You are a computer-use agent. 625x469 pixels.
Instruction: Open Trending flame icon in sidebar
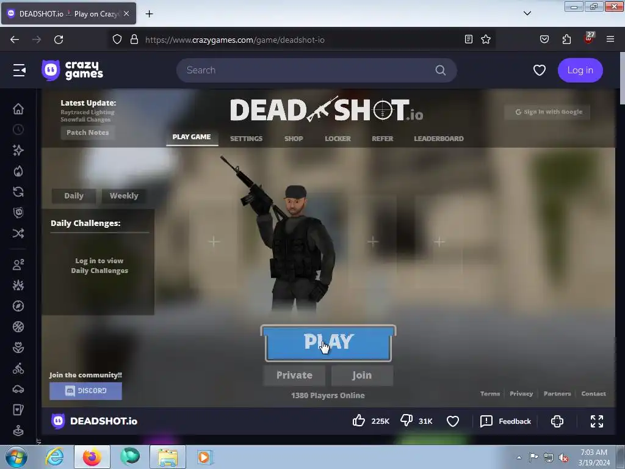tap(18, 171)
